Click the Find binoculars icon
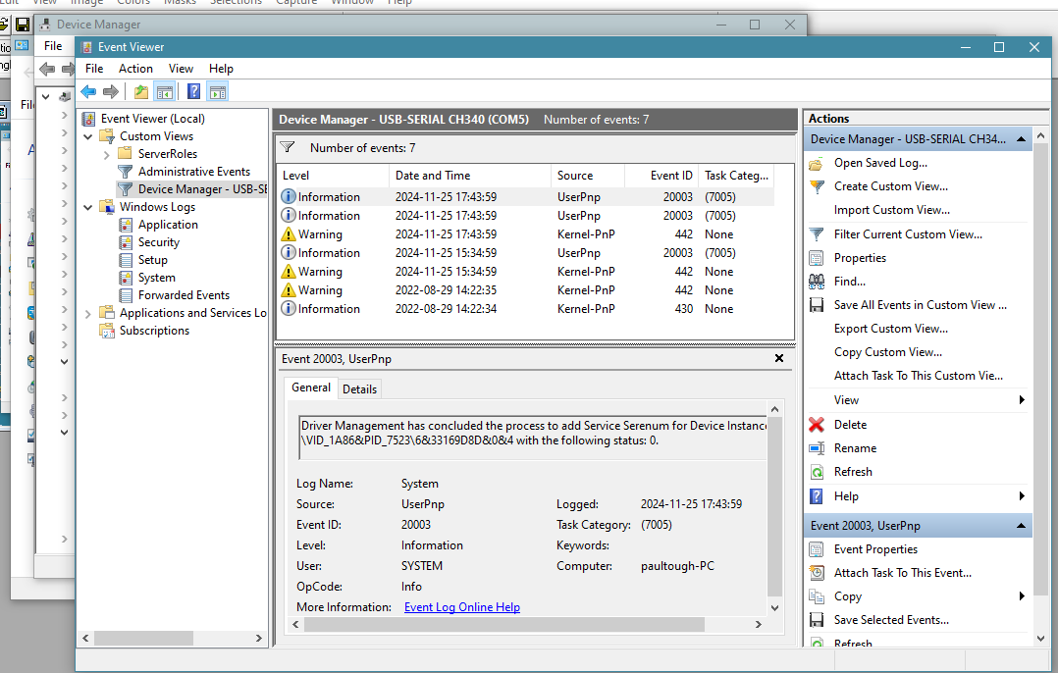 click(817, 282)
